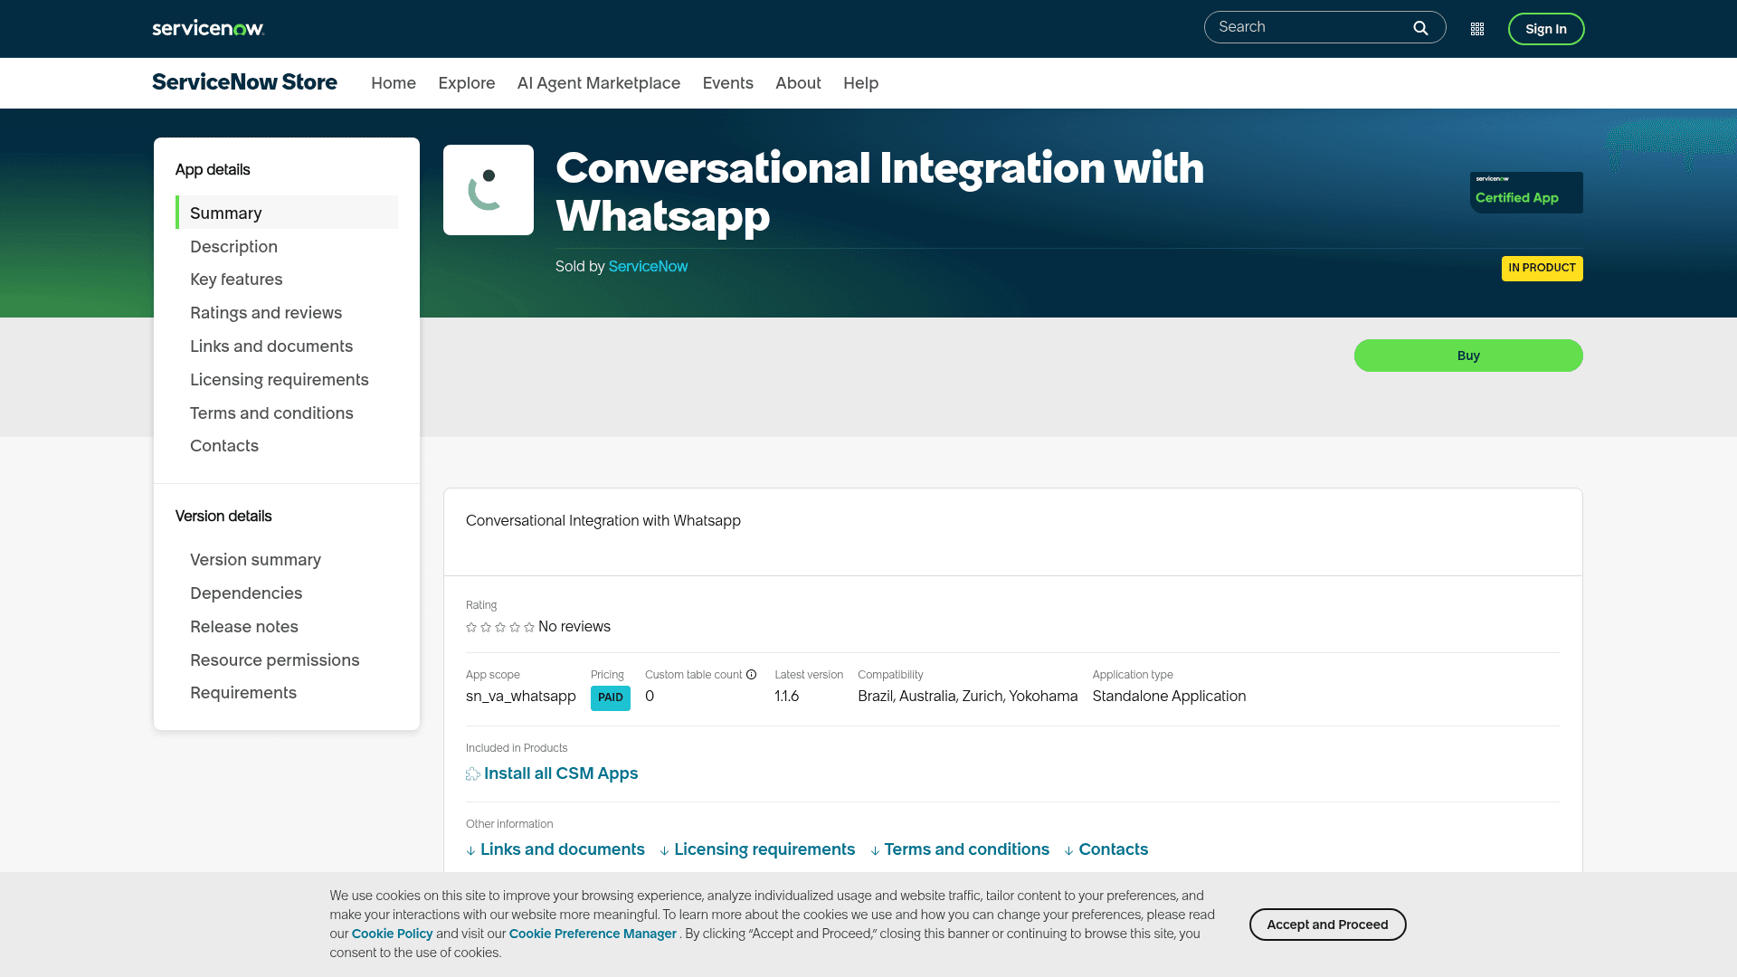Open the ServiceNow Store title link
Image resolution: width=1737 pixels, height=977 pixels.
[244, 82]
